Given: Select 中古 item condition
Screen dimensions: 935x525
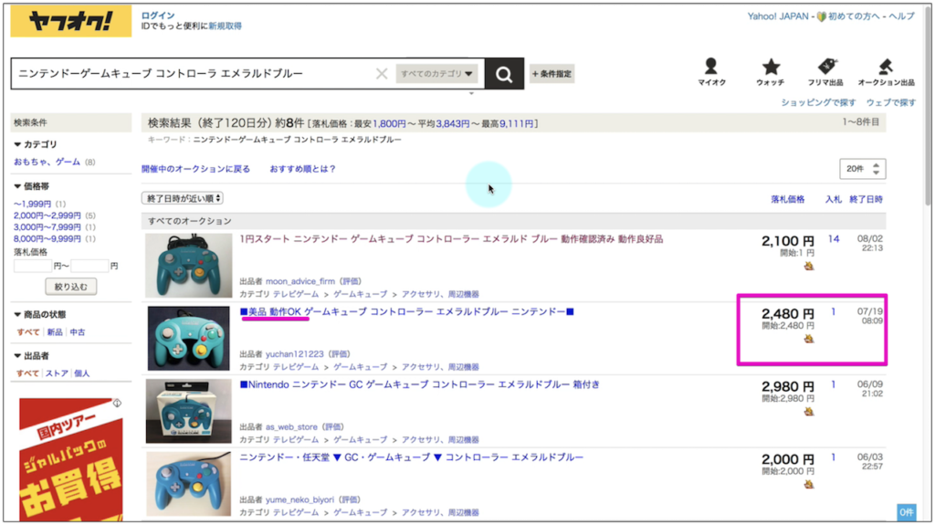Looking at the screenshot, I should coord(78,332).
